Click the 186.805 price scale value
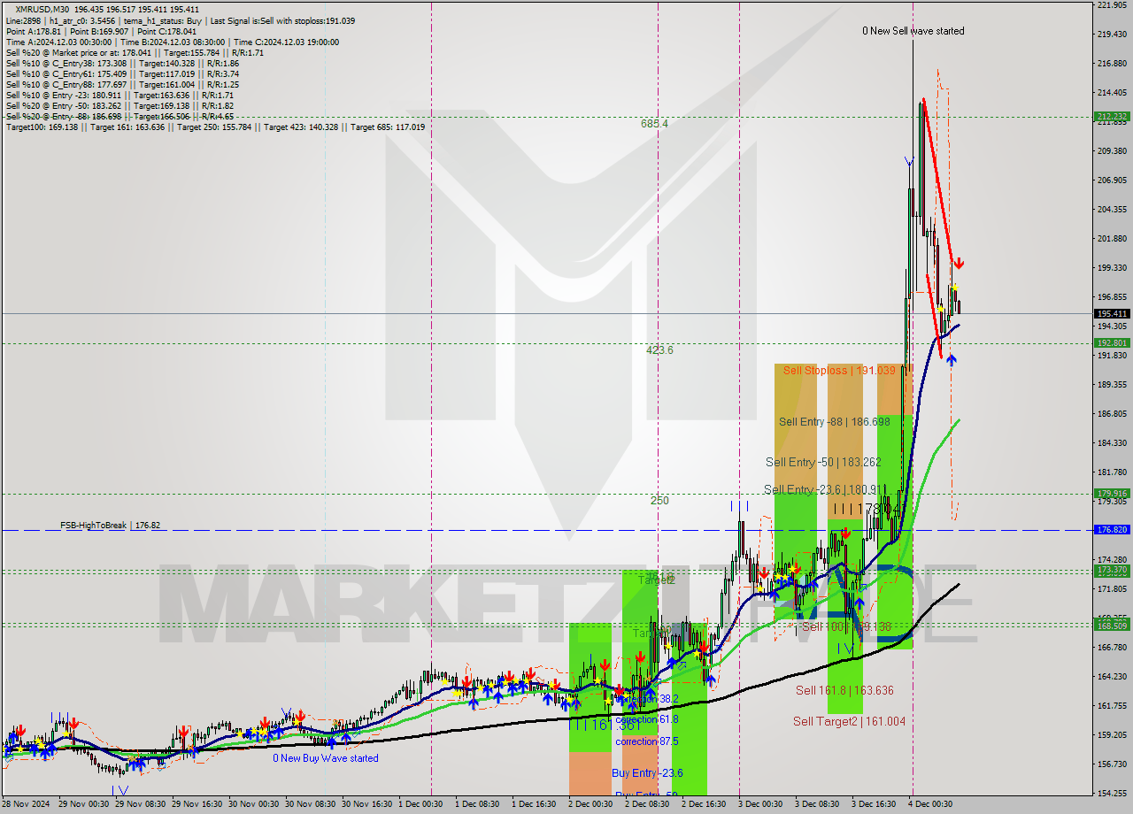 [1112, 414]
